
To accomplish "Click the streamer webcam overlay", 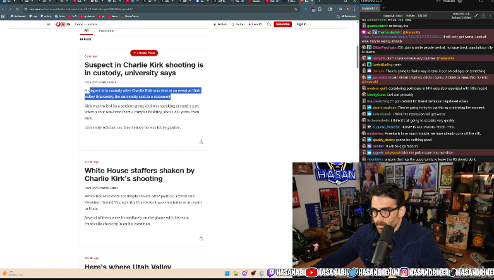I will (393, 216).
